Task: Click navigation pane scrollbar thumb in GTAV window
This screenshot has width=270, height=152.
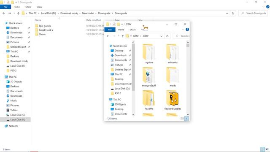Action: [133, 67]
